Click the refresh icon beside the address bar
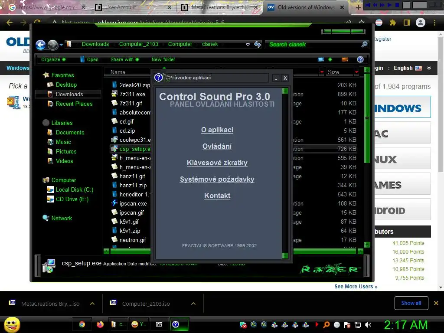This screenshot has width=444, height=333. 258,44
